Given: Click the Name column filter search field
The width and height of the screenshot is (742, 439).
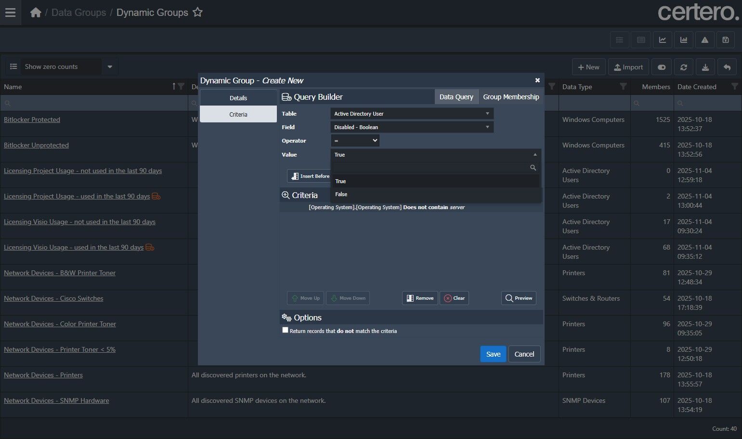Looking at the screenshot, I should click(x=94, y=103).
